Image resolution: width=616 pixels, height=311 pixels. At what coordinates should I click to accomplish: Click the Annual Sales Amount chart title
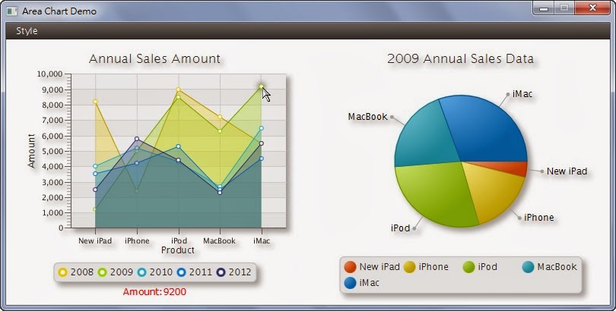click(x=155, y=58)
